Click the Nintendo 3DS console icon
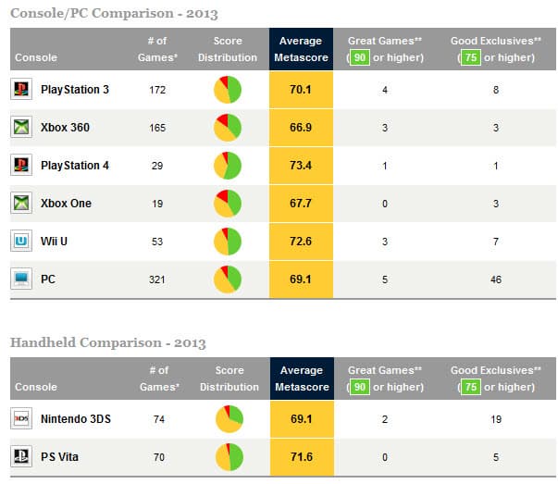558x484 pixels. pos(20,419)
